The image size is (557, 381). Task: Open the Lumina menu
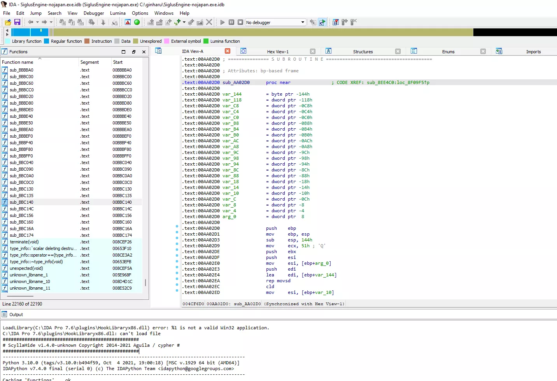[117, 13]
